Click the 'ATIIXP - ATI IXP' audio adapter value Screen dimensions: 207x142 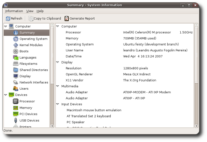point(134,98)
